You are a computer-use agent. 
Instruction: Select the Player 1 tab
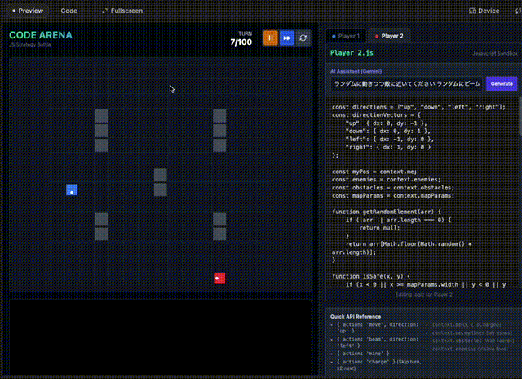coord(346,36)
